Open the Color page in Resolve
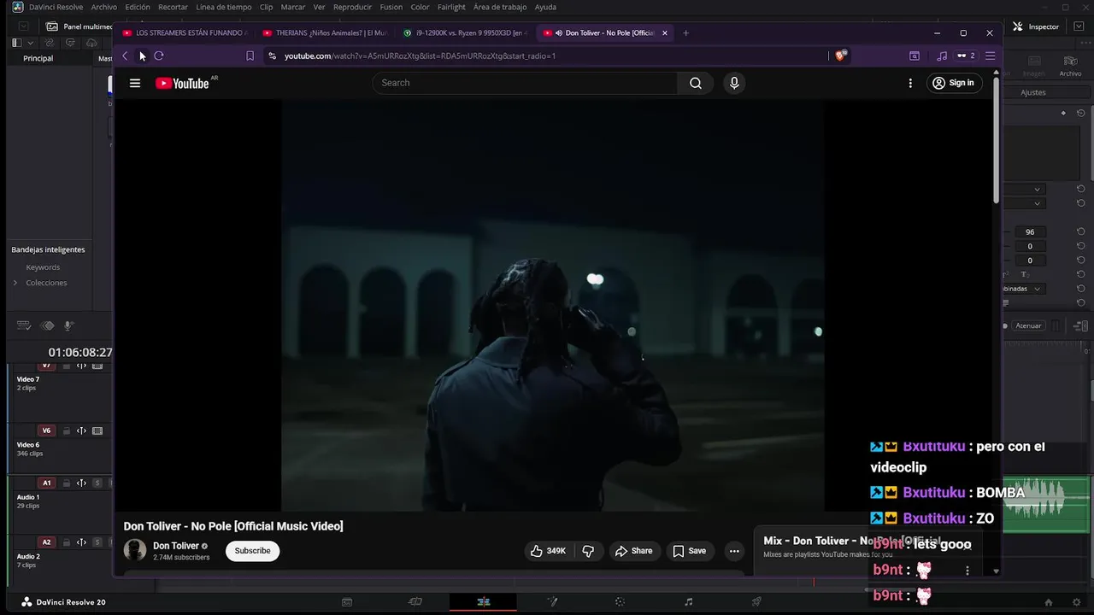The height and width of the screenshot is (615, 1094). pos(620,602)
